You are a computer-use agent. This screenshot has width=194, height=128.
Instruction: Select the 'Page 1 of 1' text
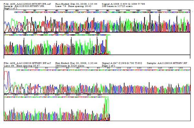tap(109, 66)
